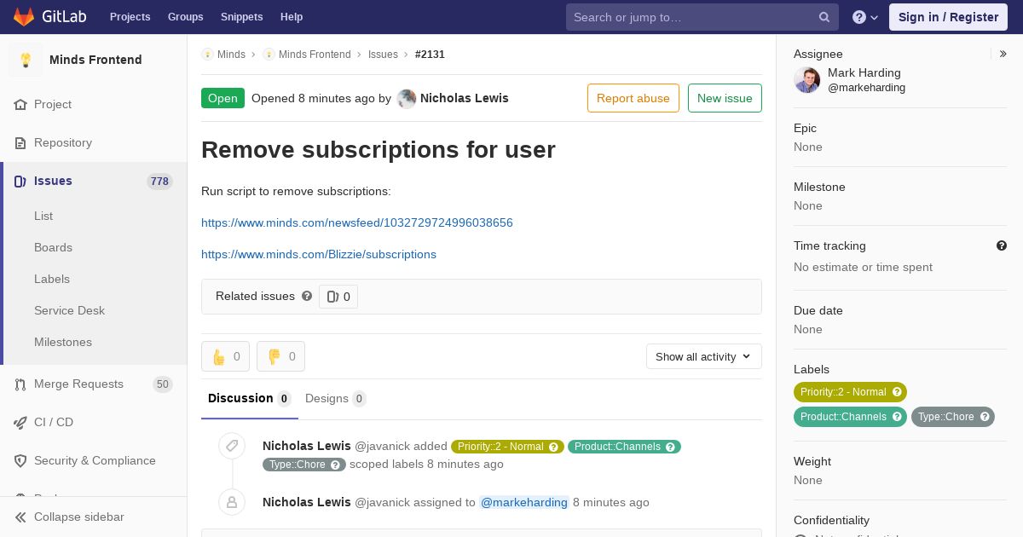Viewport: 1023px width, 537px height.
Task: Open the Help dropdown in navbar
Action: point(865,17)
